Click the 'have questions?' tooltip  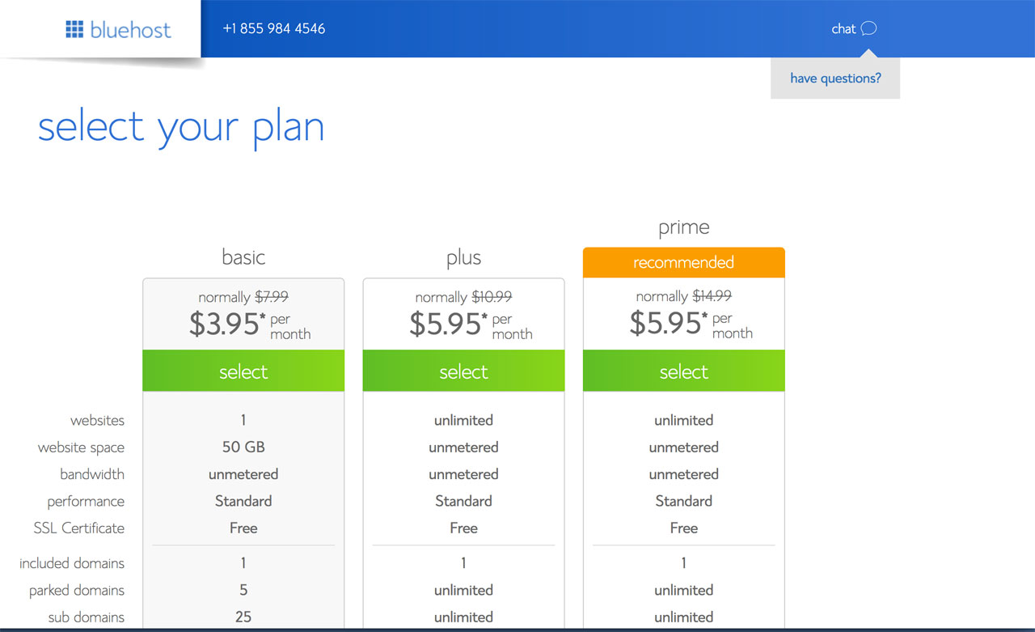pyautogui.click(x=835, y=78)
